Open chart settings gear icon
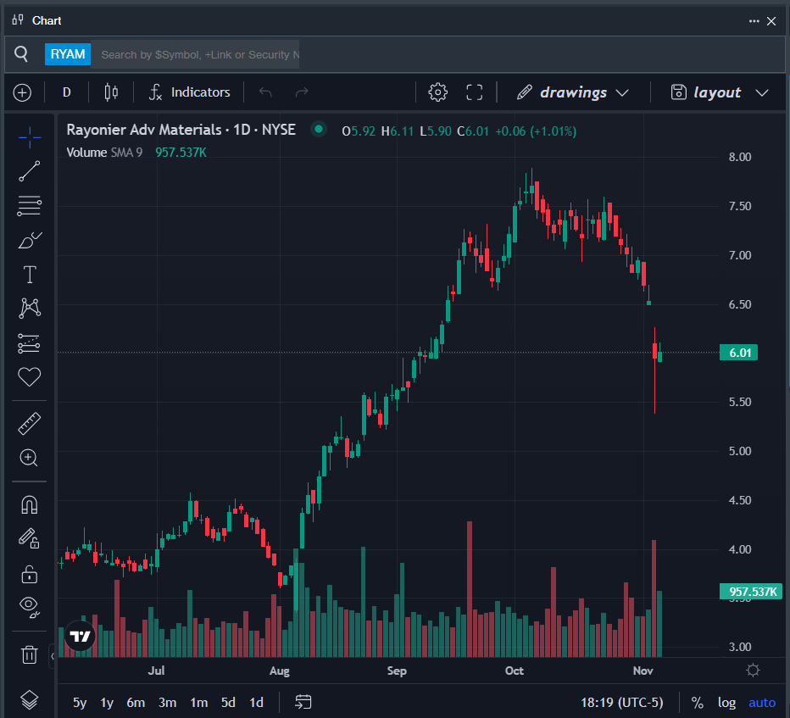Screen dimensions: 790x718 click(437, 92)
